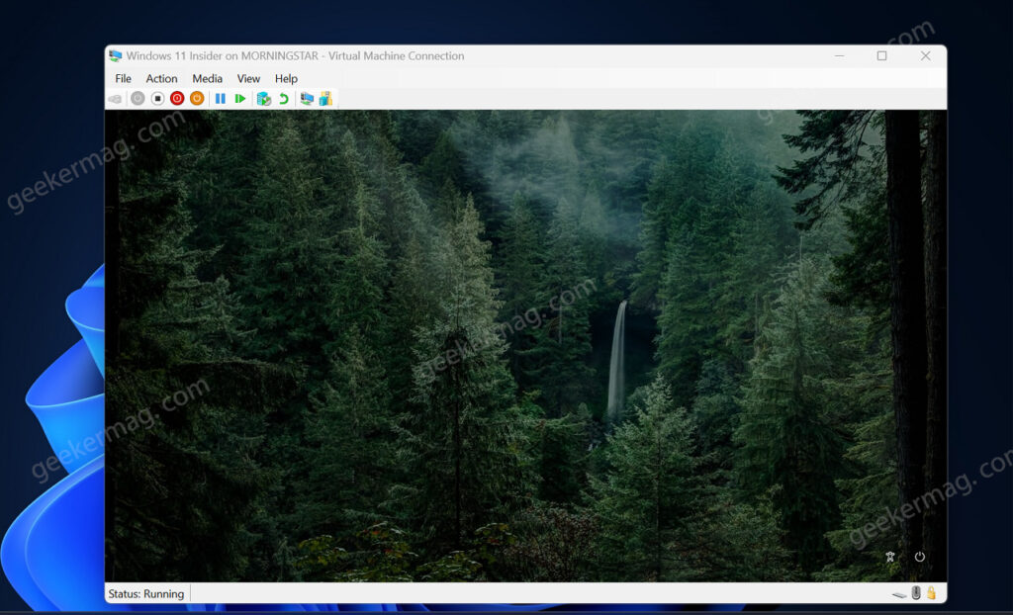
Task: Maximize the Virtual Machine Connection window
Action: pyautogui.click(x=881, y=55)
